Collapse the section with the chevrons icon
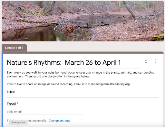 pyautogui.click(x=146, y=61)
